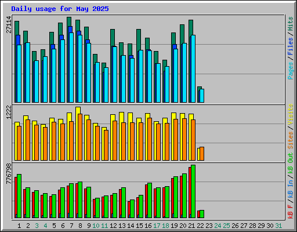Click the tallest yellow visits bar for day 8
Viewport: 297px width, 232px height.
77,133
